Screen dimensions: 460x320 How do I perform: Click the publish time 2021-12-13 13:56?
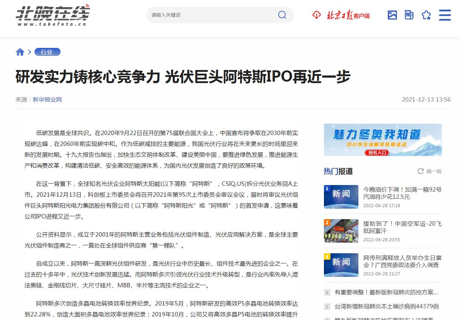click(426, 99)
